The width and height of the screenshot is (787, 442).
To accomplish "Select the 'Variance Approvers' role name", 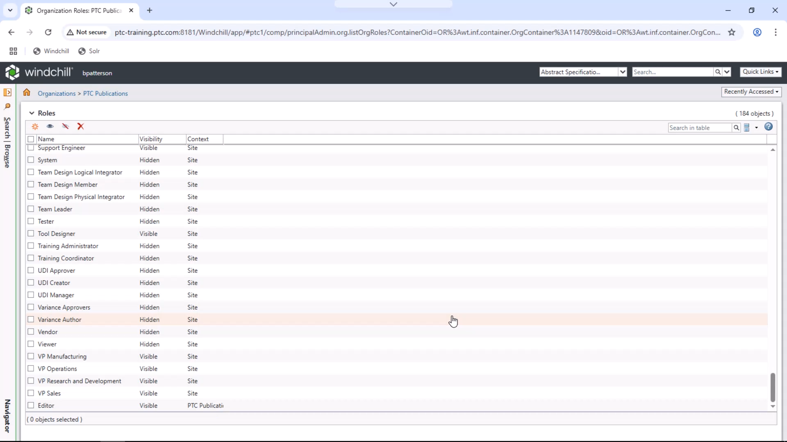I will (64, 307).
